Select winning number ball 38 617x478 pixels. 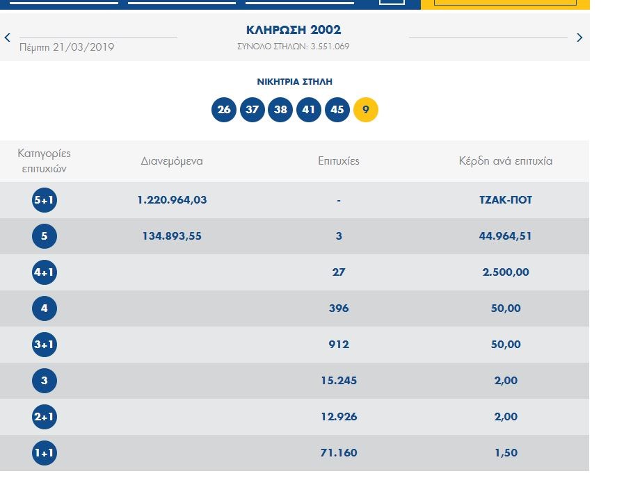[x=280, y=110]
